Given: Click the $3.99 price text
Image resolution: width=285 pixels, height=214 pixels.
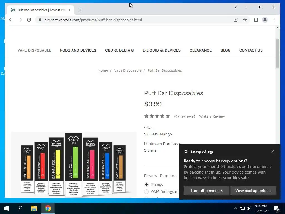Looking at the screenshot, I should 153,104.
